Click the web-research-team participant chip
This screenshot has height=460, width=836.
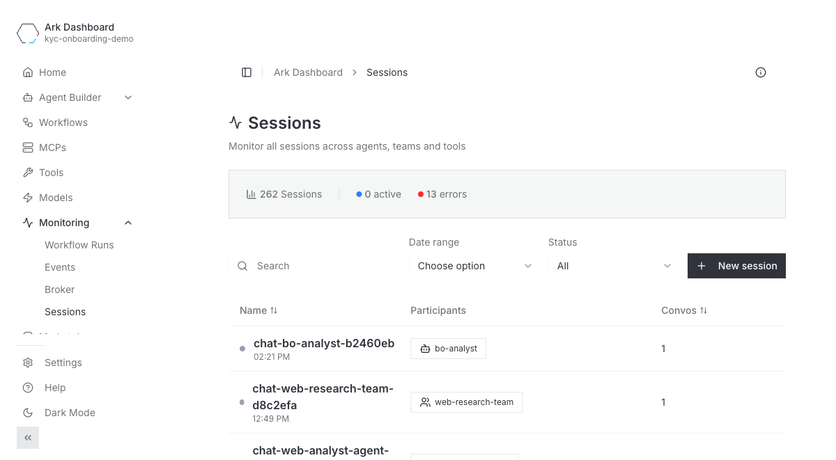click(x=466, y=402)
